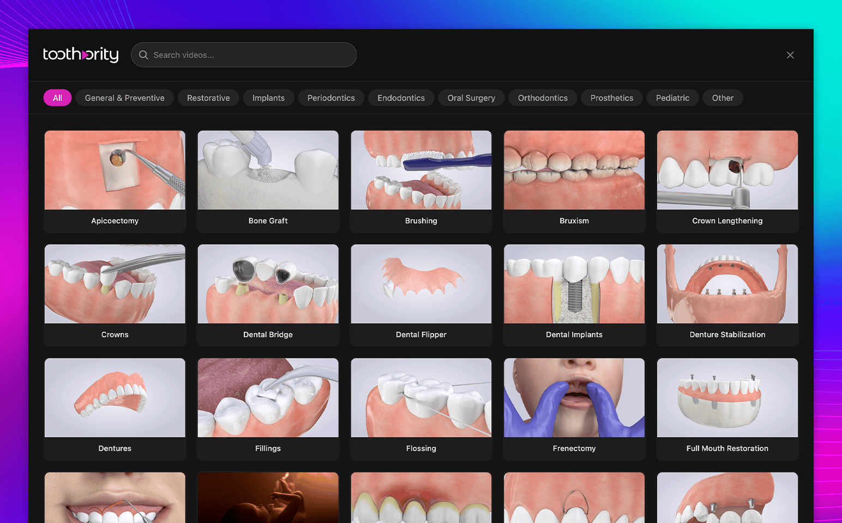The image size is (842, 523).
Task: Click the Dental Flipper title text
Action: 421,335
